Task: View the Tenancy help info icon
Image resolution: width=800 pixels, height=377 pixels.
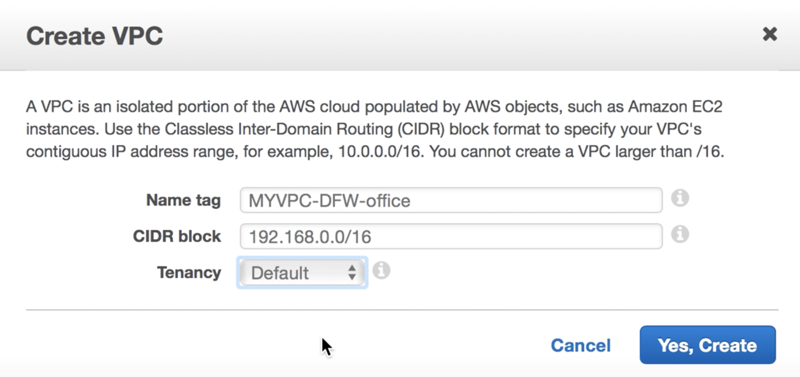Action: [381, 270]
